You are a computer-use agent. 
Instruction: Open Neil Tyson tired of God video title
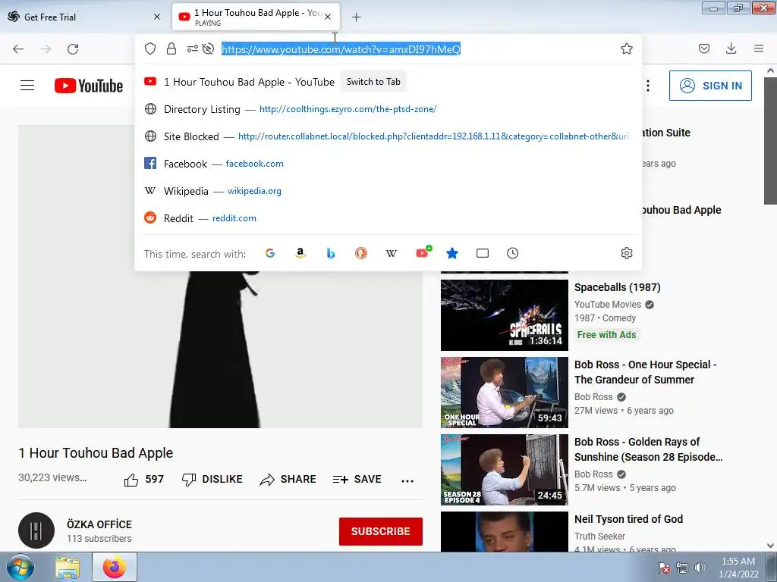point(628,519)
